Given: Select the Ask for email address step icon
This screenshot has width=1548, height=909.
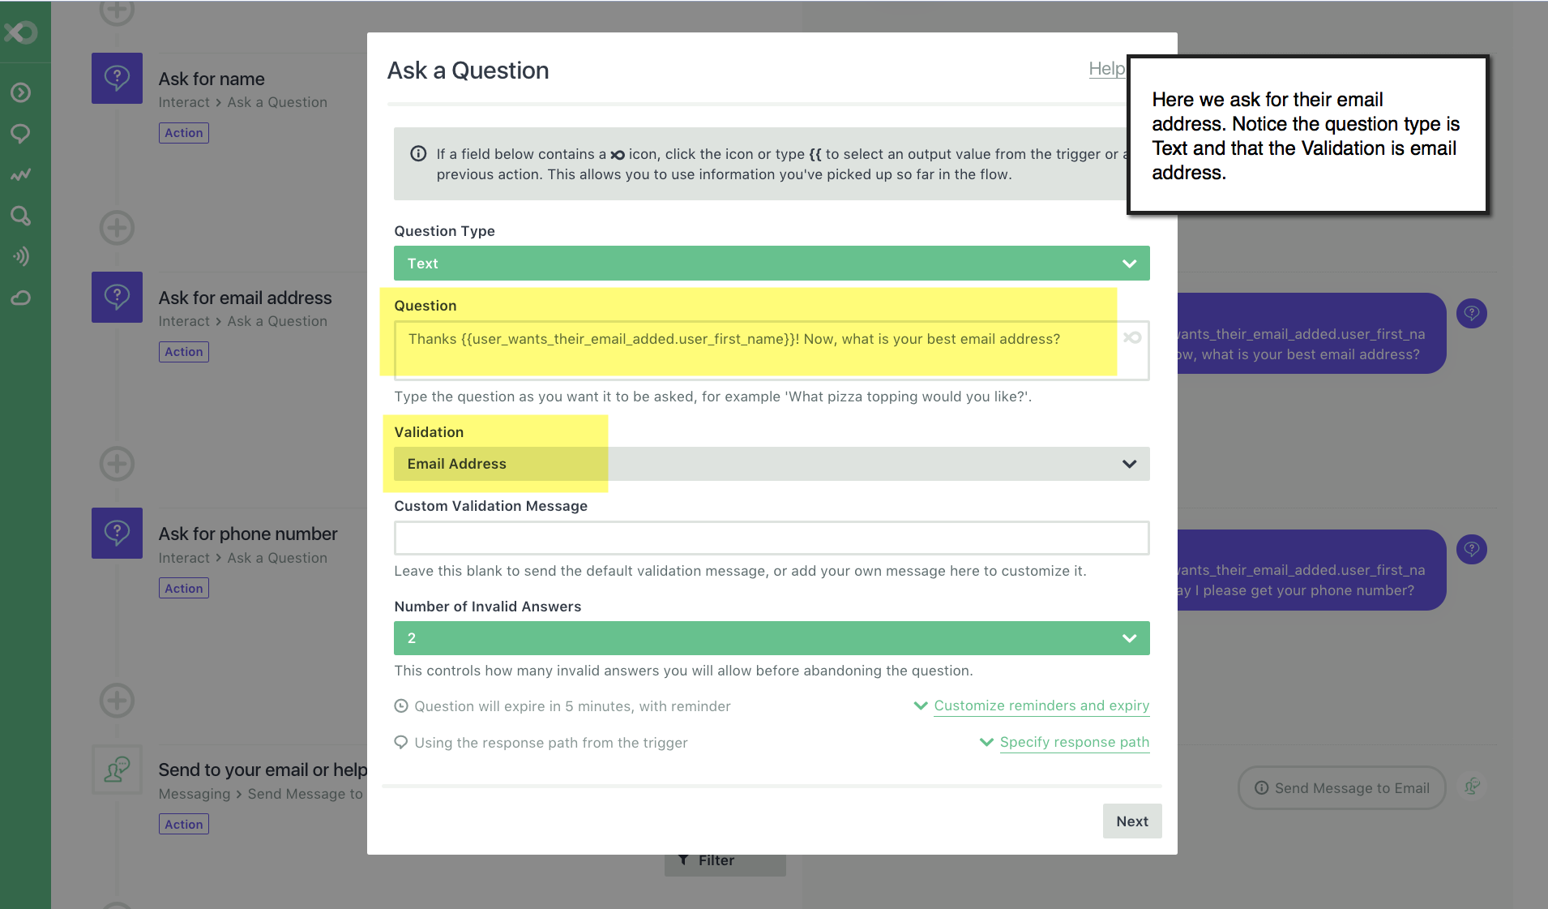Looking at the screenshot, I should click(x=117, y=297).
